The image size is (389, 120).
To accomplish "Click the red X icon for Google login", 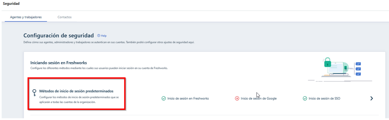I will click(x=237, y=99).
